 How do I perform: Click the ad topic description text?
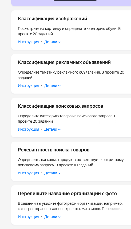(71, 75)
